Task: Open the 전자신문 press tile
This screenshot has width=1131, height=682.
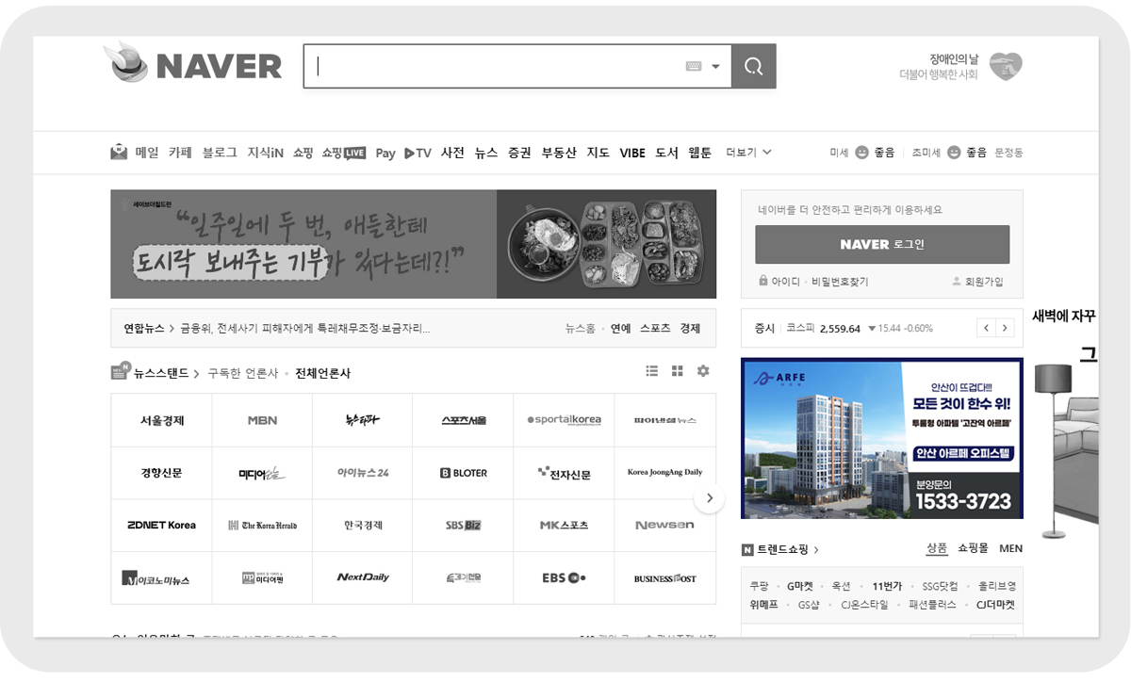Action: click(564, 473)
